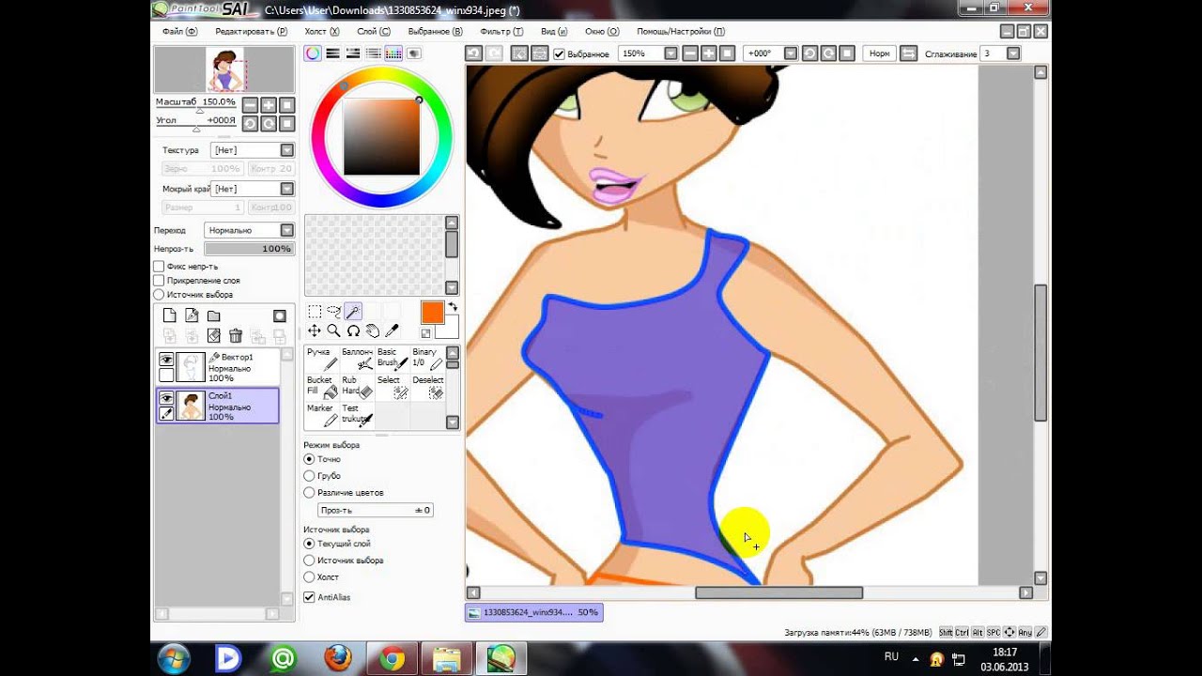The image size is (1202, 676).
Task: Select Различие цветов selection mode
Action: click(x=309, y=493)
